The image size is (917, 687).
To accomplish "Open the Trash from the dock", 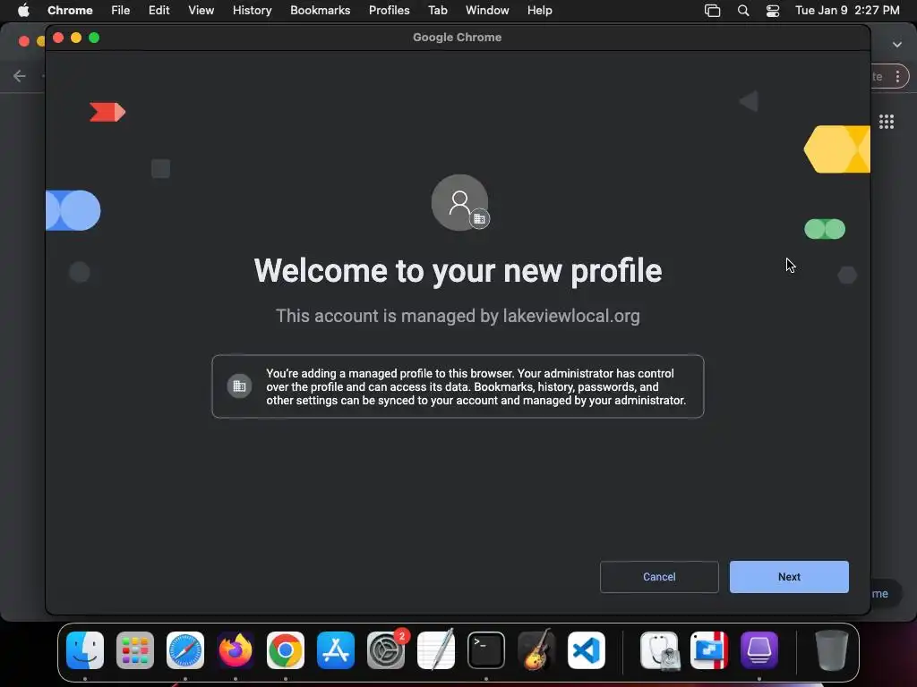I will click(832, 650).
